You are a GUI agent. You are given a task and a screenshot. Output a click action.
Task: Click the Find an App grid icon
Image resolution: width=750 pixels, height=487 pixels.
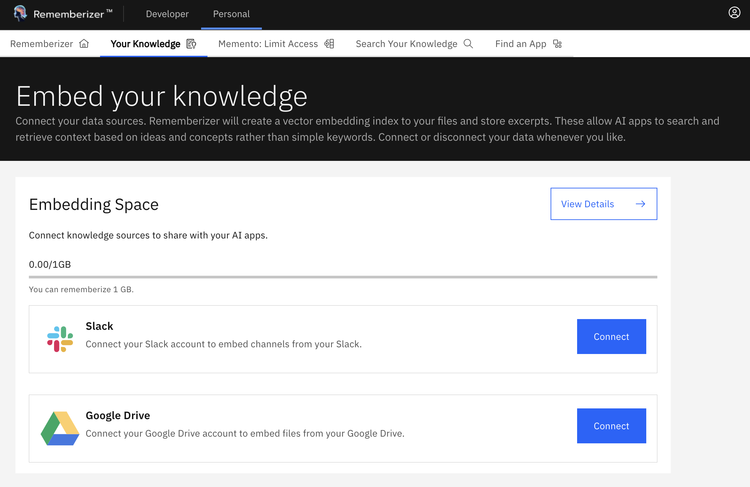[x=557, y=44]
